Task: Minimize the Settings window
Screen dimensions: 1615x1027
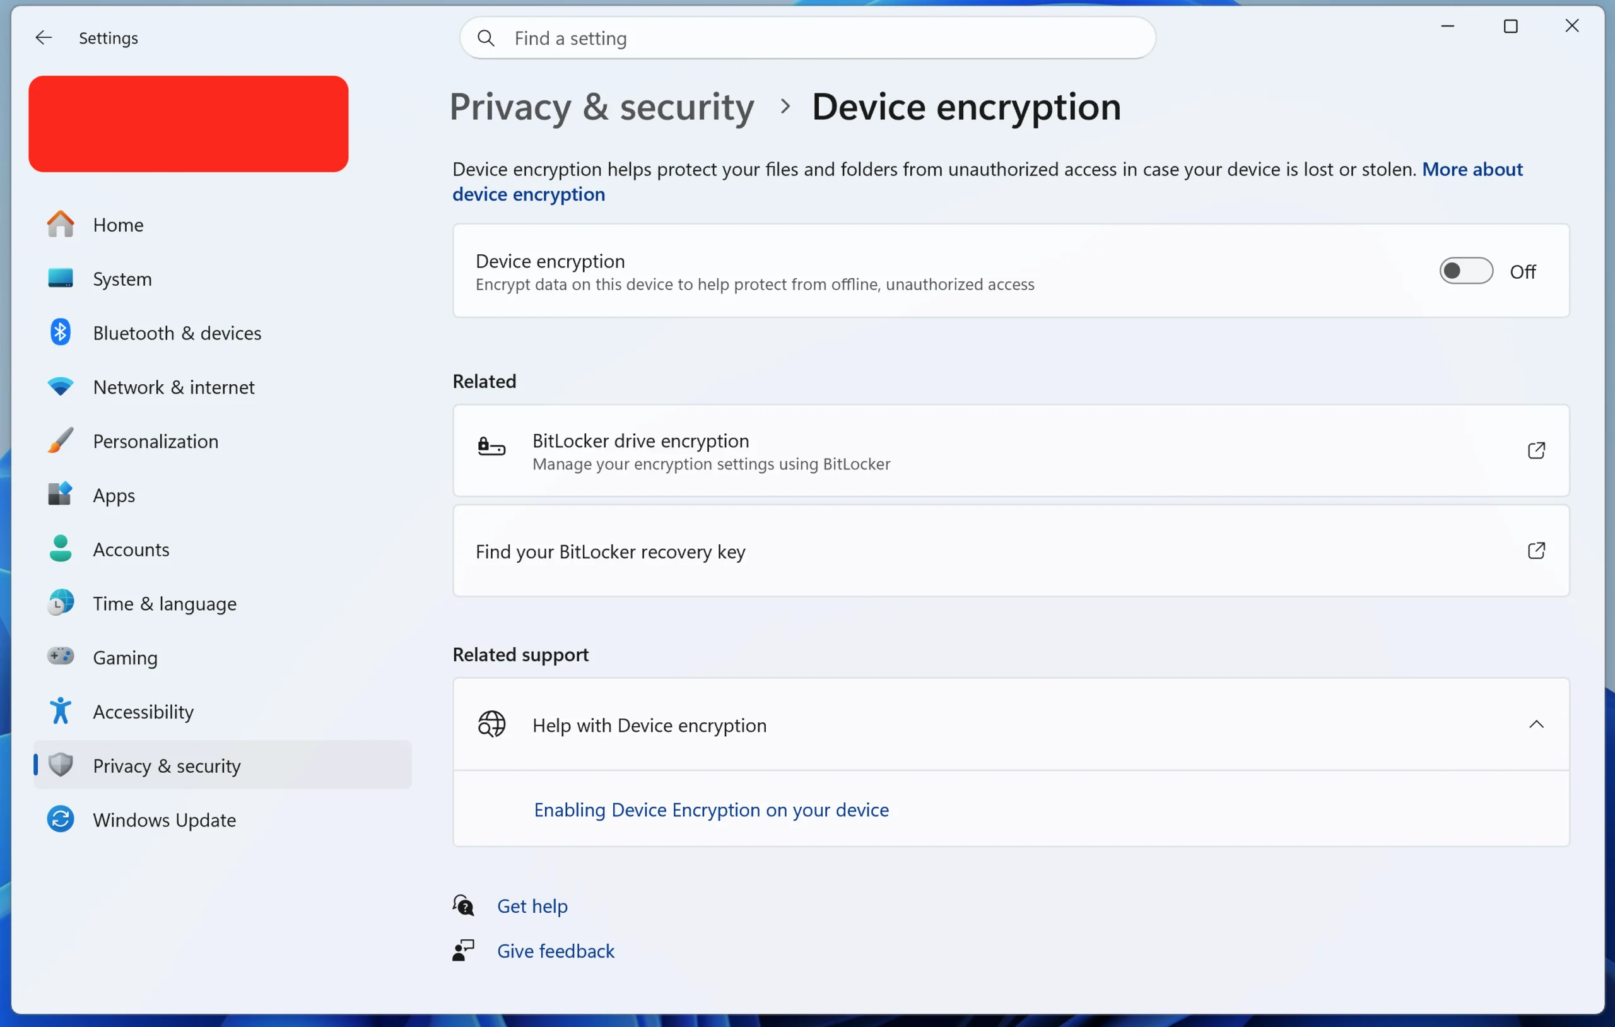Action: point(1448,25)
